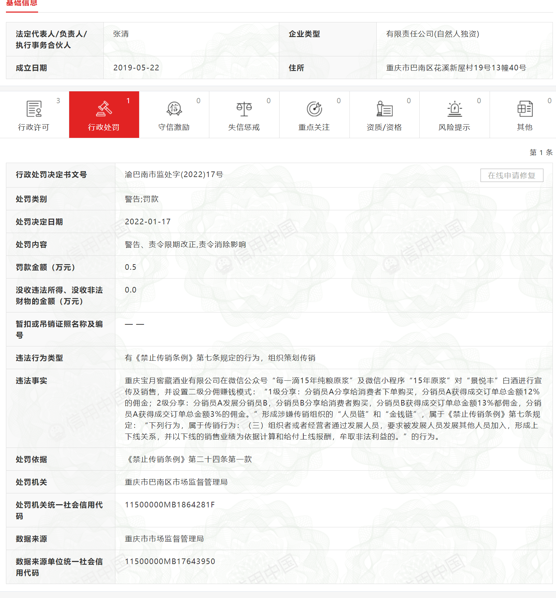Click document number 渝巴南市监处字(2022)17号
The image size is (556, 598).
tap(174, 175)
